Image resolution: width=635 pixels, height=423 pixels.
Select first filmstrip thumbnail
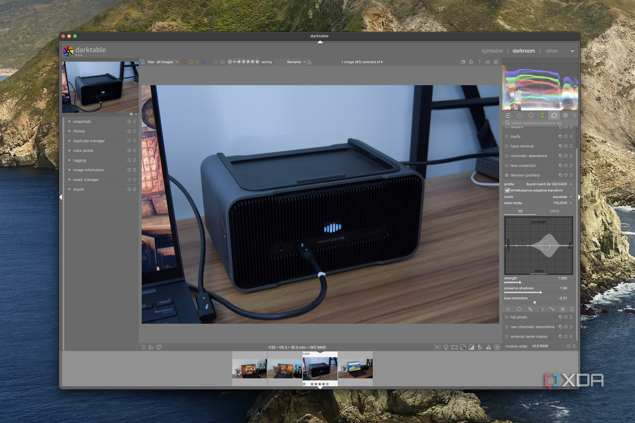249,369
